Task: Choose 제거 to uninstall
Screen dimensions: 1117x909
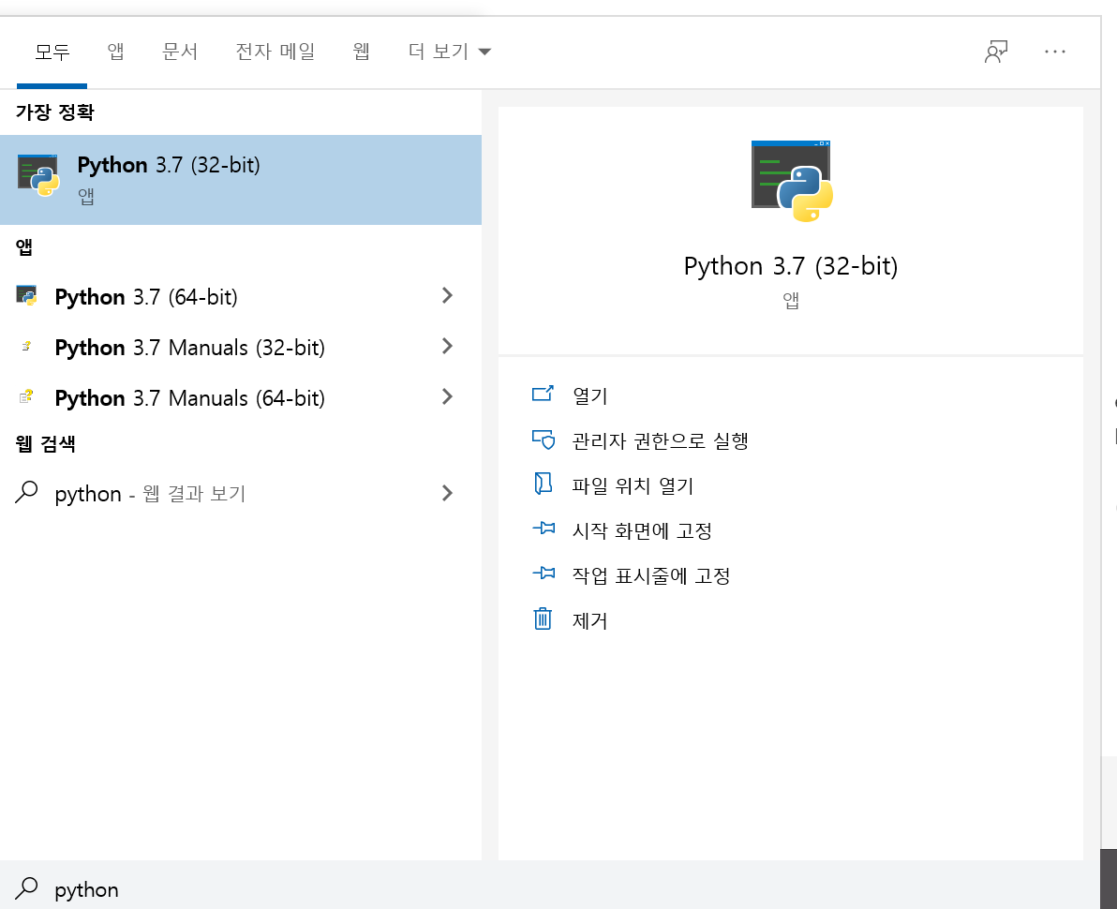Action: tap(589, 619)
